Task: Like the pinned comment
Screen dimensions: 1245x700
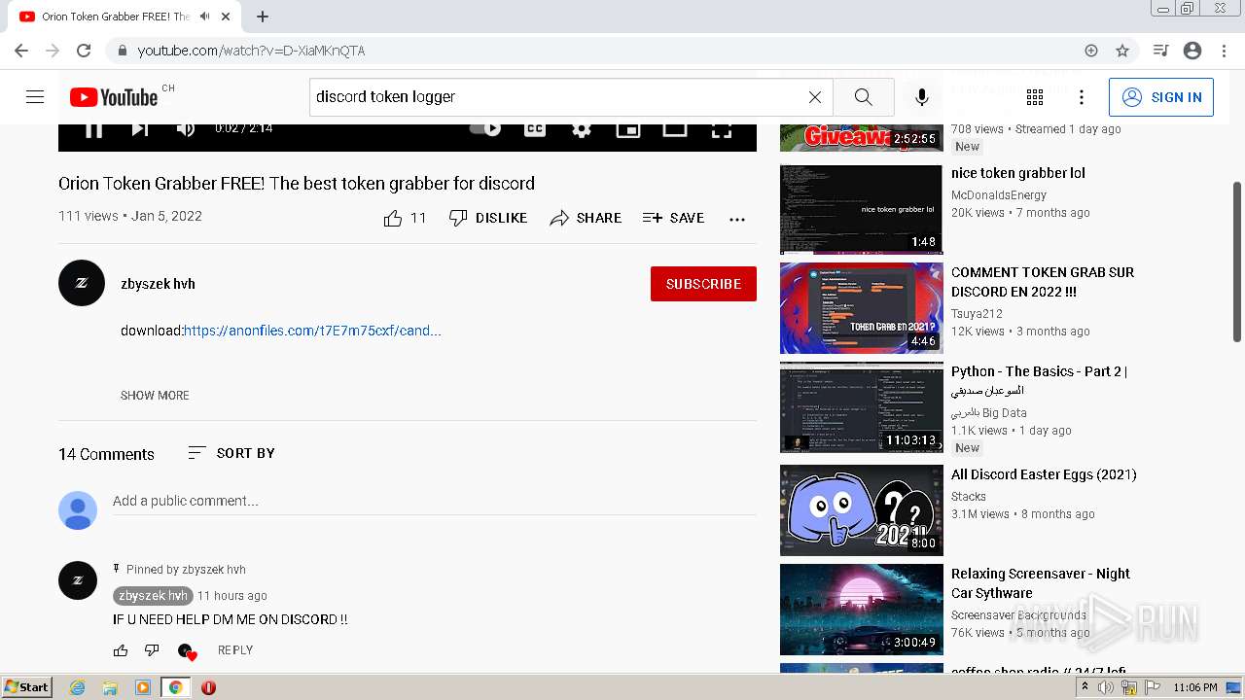Action: click(121, 650)
